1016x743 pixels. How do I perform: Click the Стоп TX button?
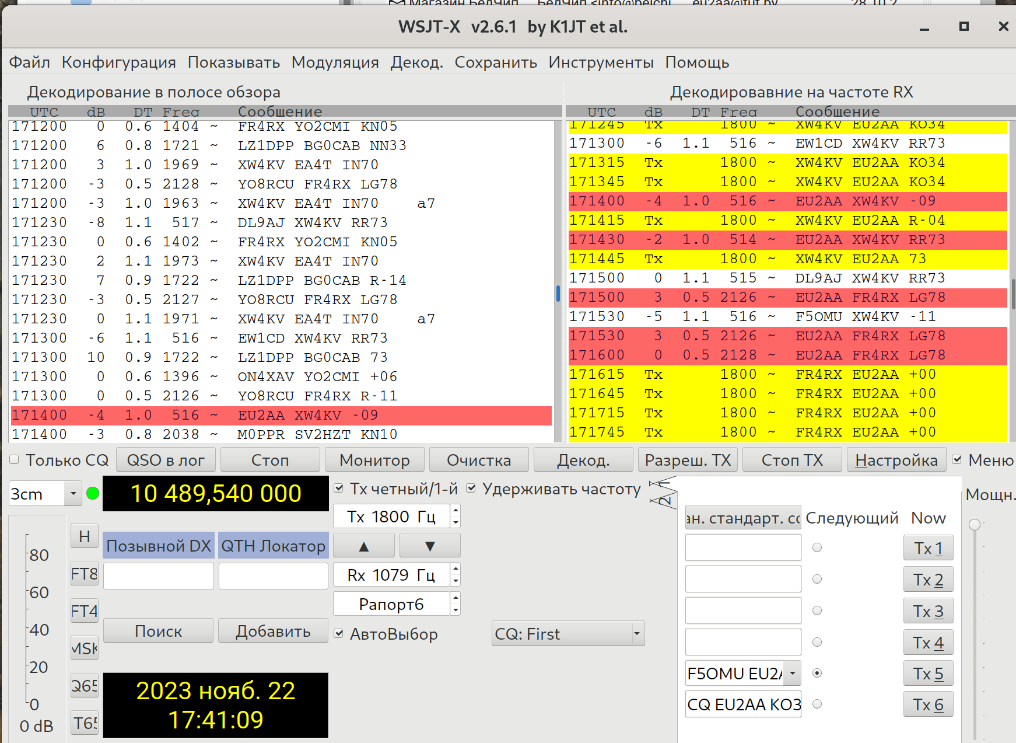point(791,460)
